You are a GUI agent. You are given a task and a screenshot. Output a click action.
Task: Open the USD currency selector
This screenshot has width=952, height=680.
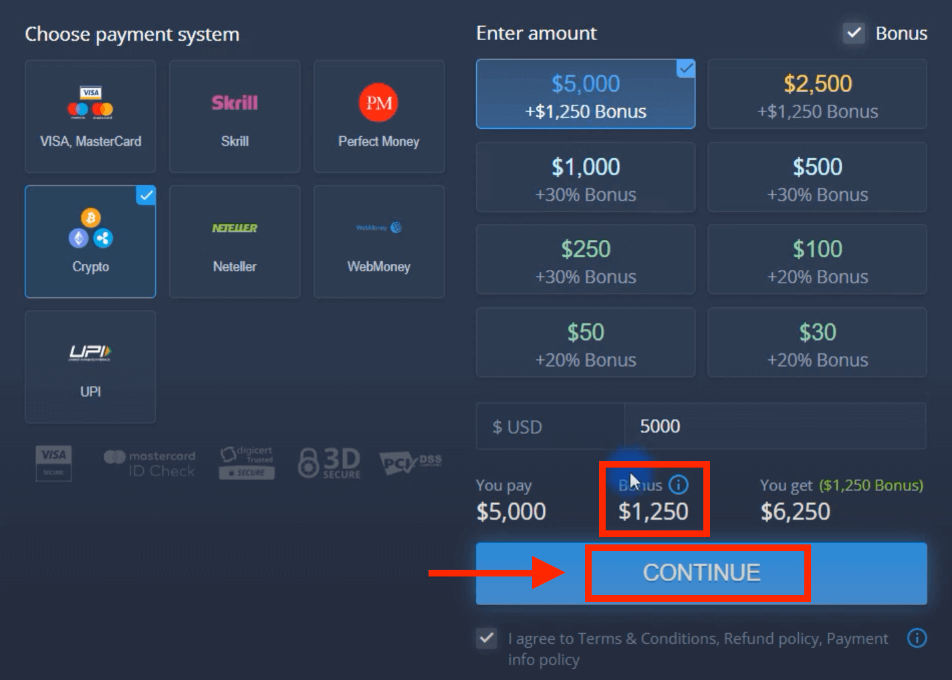click(x=550, y=426)
